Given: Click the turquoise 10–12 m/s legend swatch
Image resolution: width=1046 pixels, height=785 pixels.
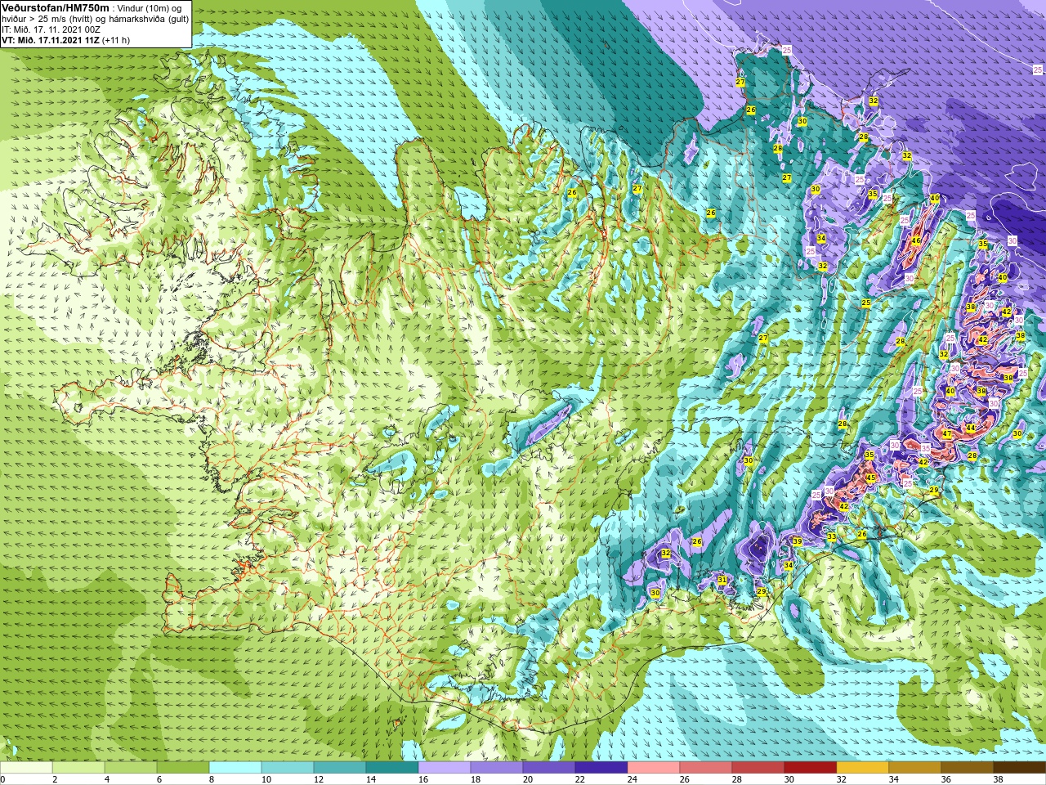Looking at the screenshot, I should pyautogui.click(x=288, y=768).
